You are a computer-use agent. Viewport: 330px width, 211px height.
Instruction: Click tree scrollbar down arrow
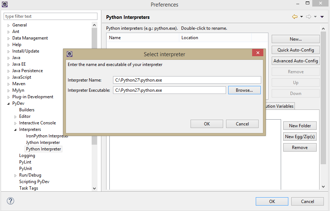point(94,188)
